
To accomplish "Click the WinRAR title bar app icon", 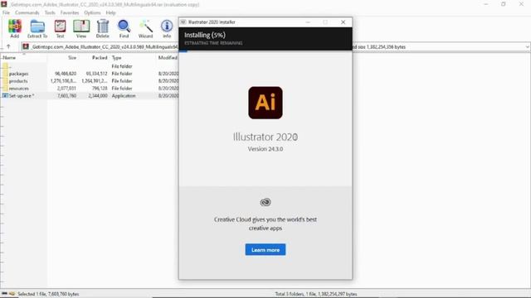I will (x=3, y=4).
